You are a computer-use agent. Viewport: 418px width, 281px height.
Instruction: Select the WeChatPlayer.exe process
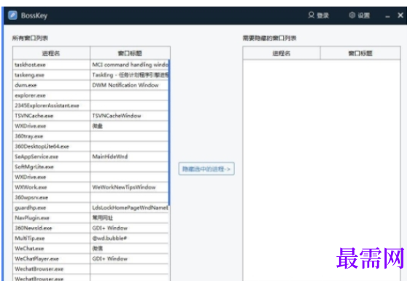[x=51, y=258]
